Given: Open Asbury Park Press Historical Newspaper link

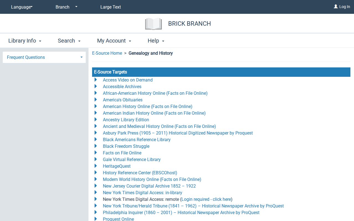Looking at the screenshot, I should pyautogui.click(x=178, y=133).
